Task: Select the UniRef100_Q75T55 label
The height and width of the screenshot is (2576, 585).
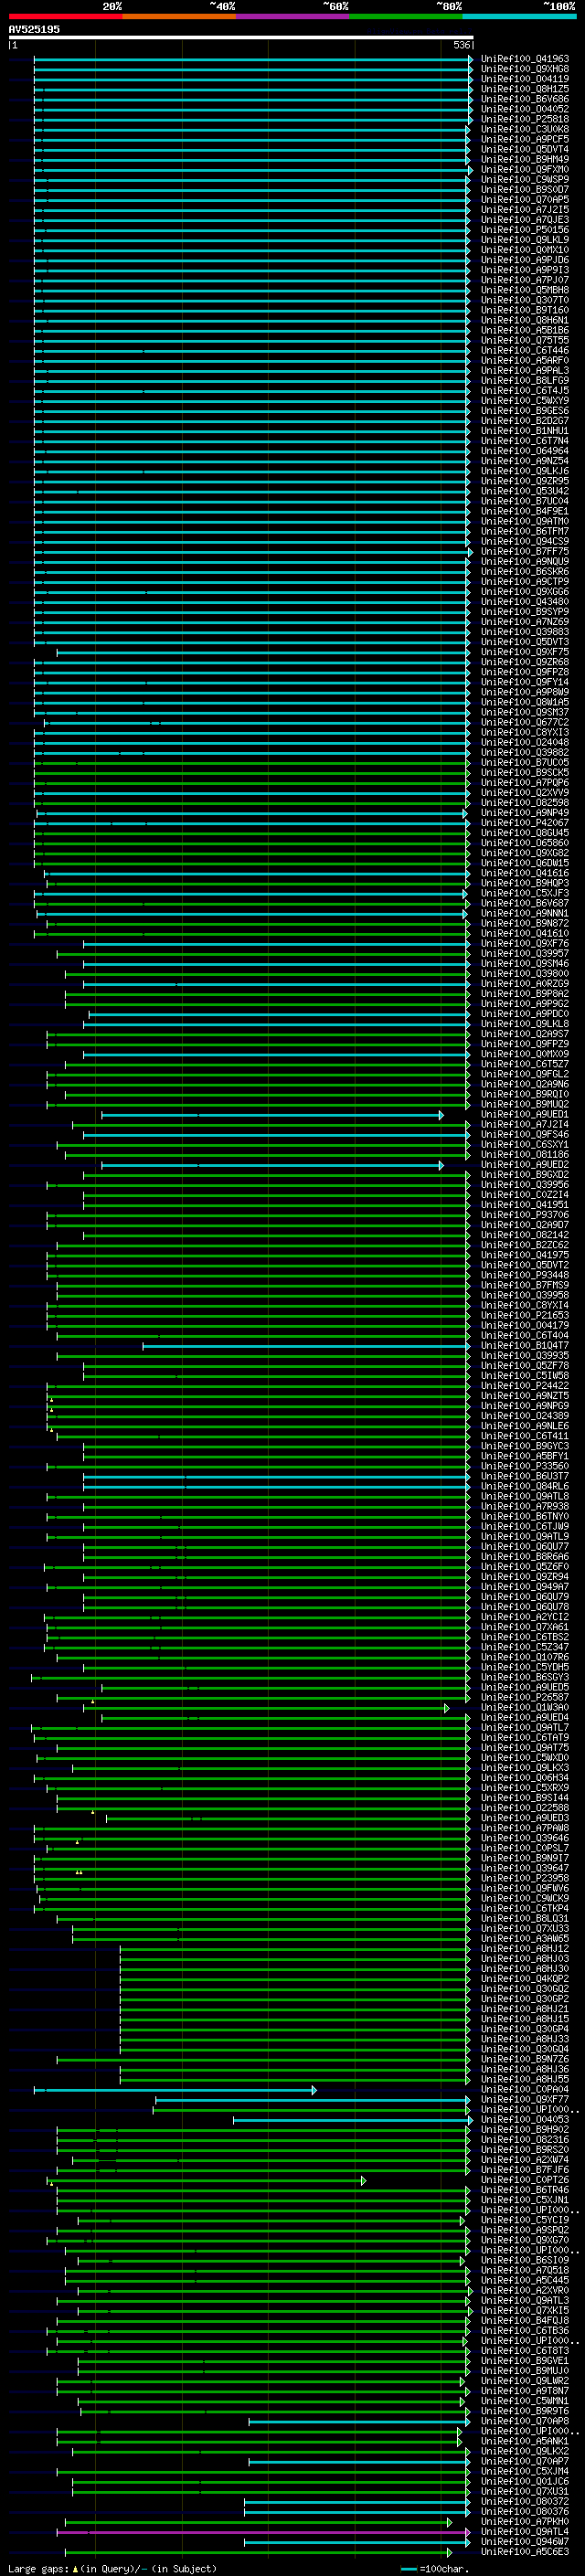Action: coord(524,341)
